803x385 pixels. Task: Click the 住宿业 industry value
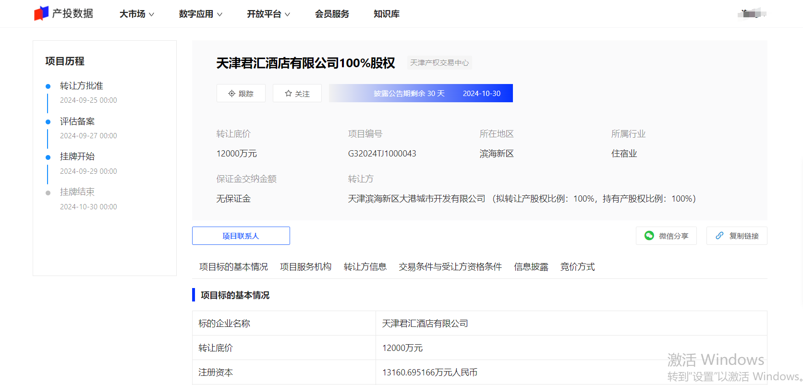(x=624, y=154)
